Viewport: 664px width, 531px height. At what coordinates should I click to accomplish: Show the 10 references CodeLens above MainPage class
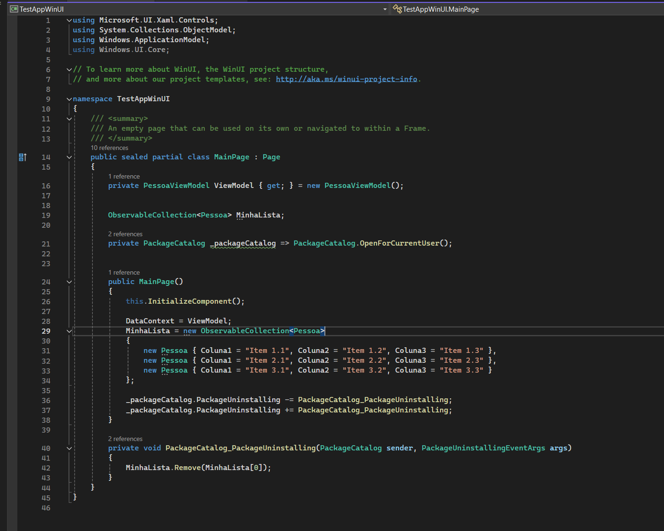[x=109, y=148]
